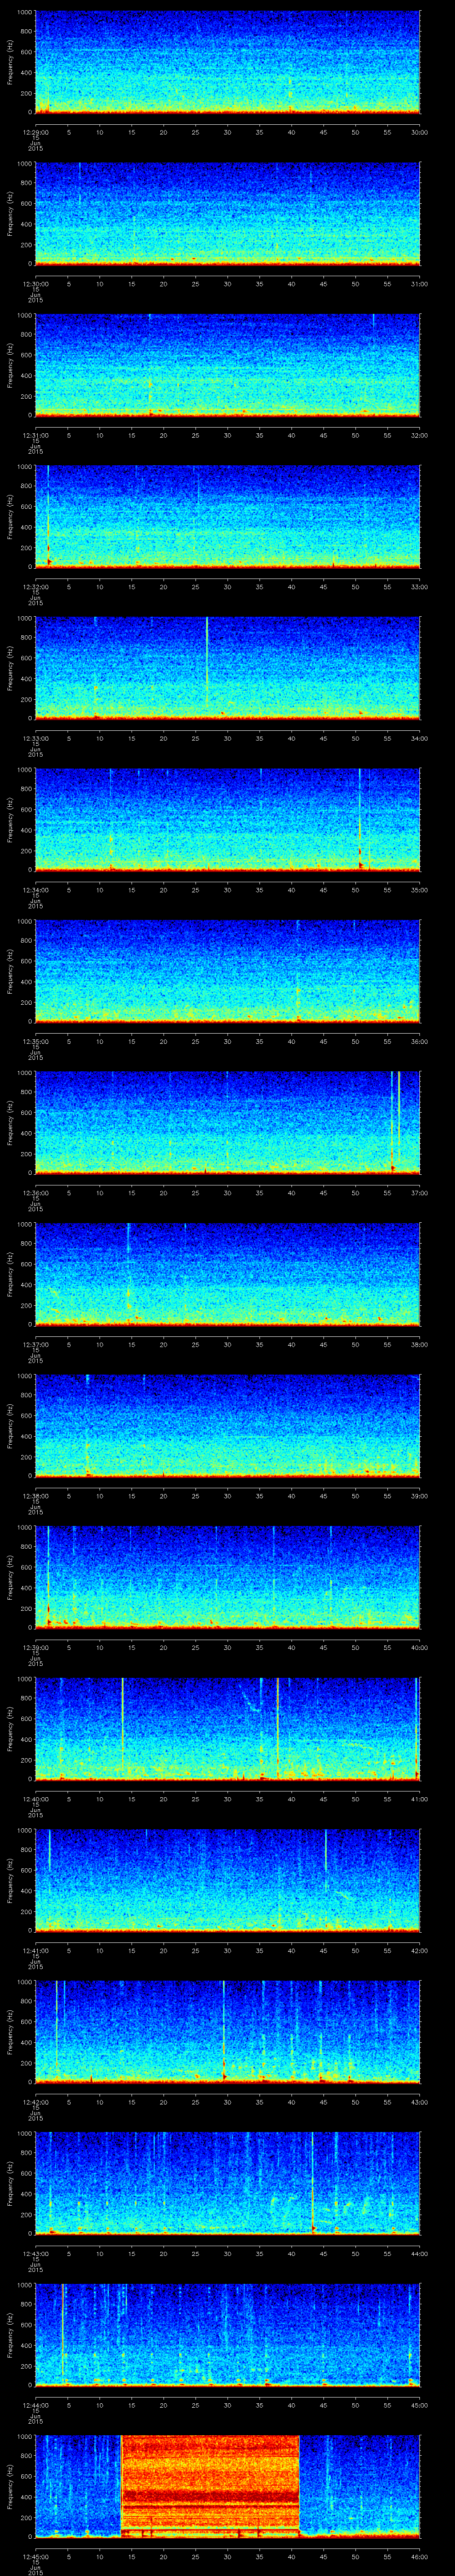
Task: Click the '43:00' end time label
Action: [x=419, y=2101]
